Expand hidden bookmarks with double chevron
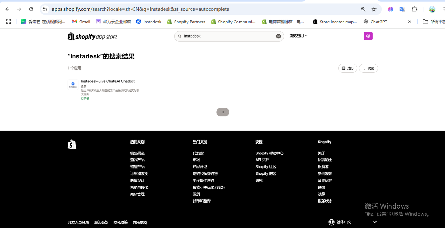The width and height of the screenshot is (445, 228). click(x=410, y=22)
